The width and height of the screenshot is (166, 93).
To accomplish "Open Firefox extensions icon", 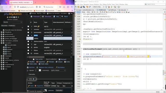I will [68, 7].
